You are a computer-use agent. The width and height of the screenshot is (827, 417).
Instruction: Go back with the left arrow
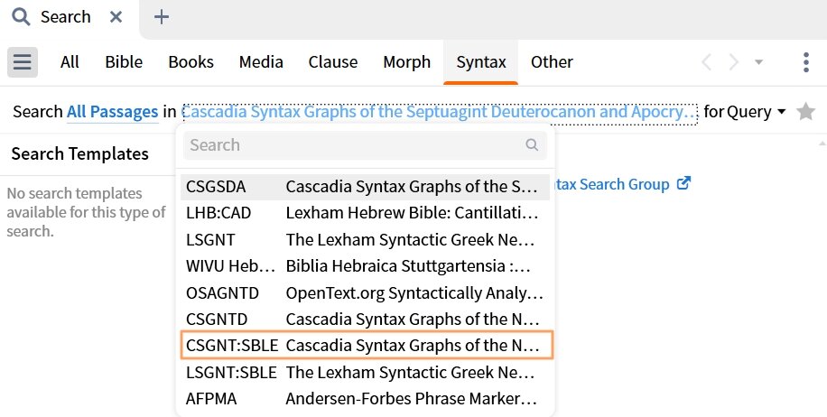coord(706,62)
